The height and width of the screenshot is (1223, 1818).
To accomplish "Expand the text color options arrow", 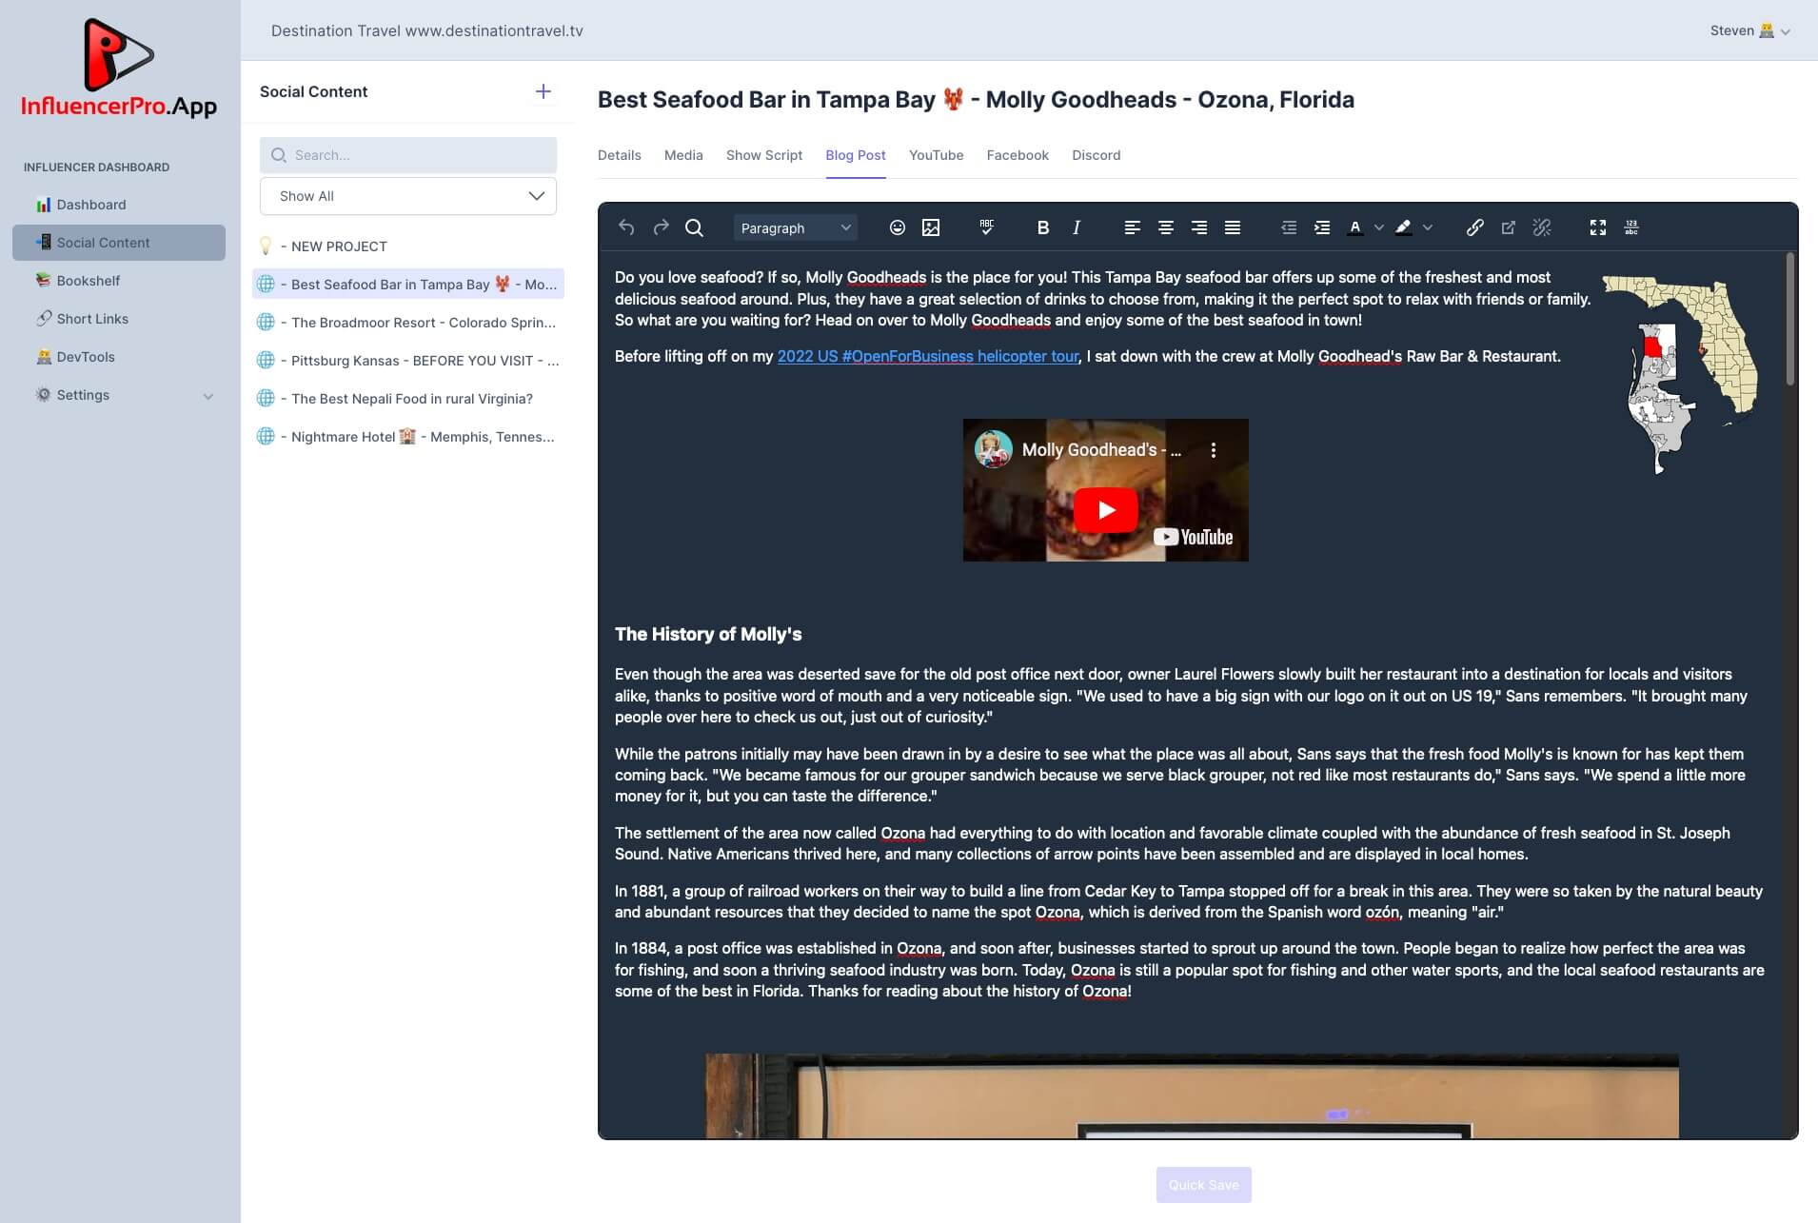I will point(1378,227).
